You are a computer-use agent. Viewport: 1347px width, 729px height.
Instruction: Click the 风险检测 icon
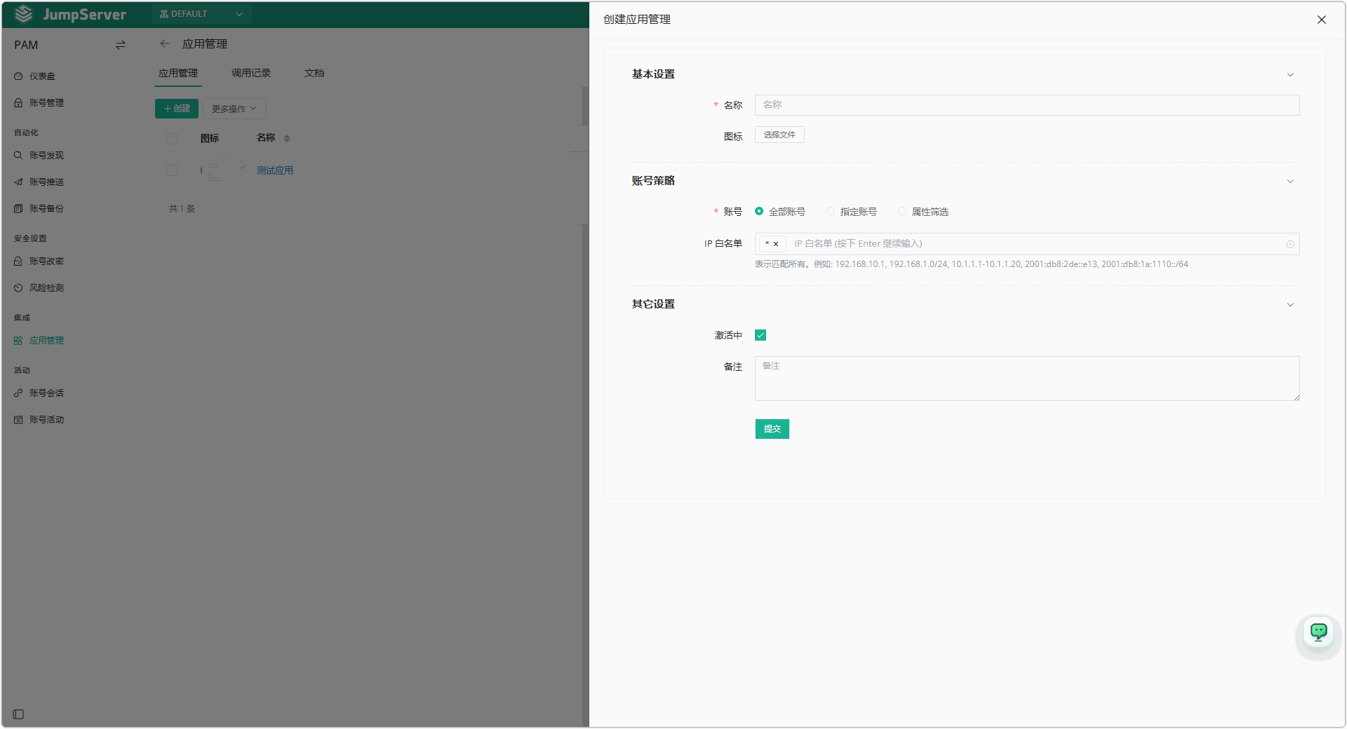pyautogui.click(x=18, y=288)
